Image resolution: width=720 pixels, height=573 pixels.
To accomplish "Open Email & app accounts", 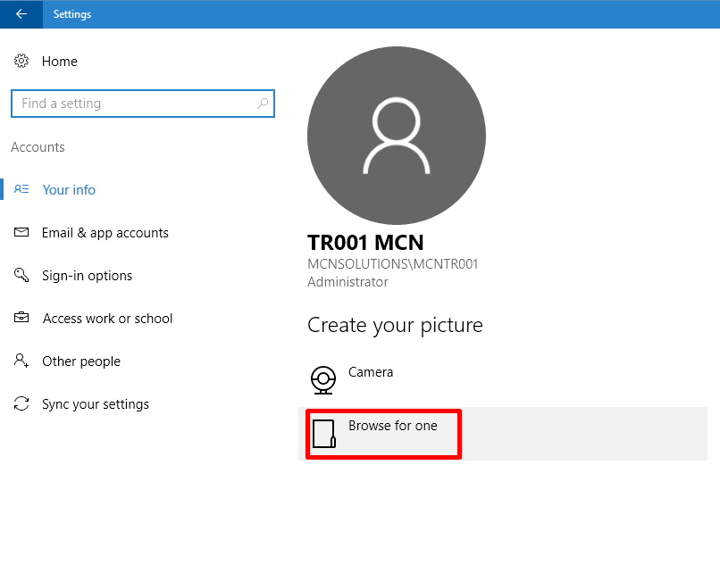I will (105, 233).
